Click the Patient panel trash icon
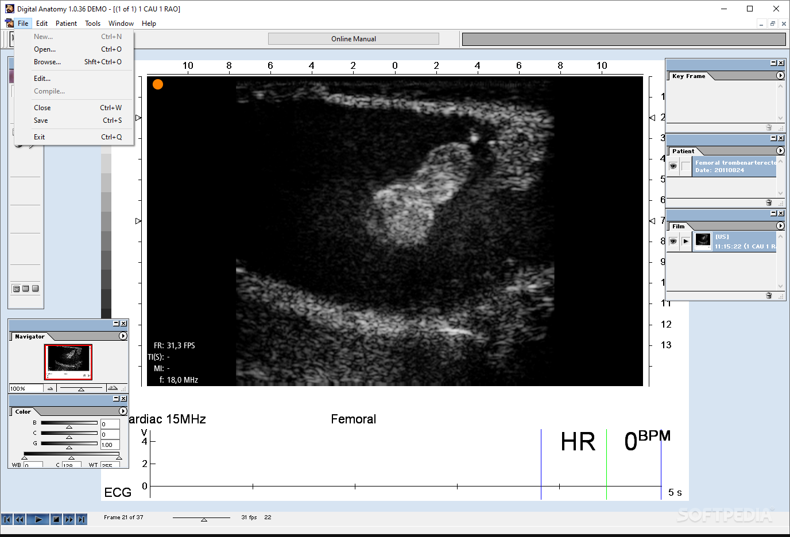 [769, 203]
